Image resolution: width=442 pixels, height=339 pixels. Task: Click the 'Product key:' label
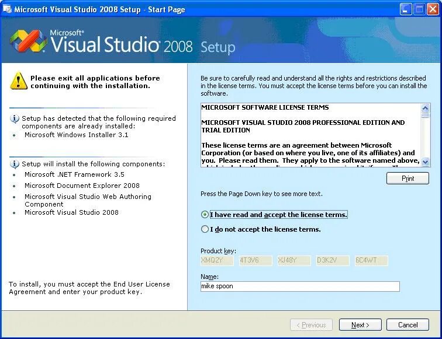pyautogui.click(x=219, y=251)
